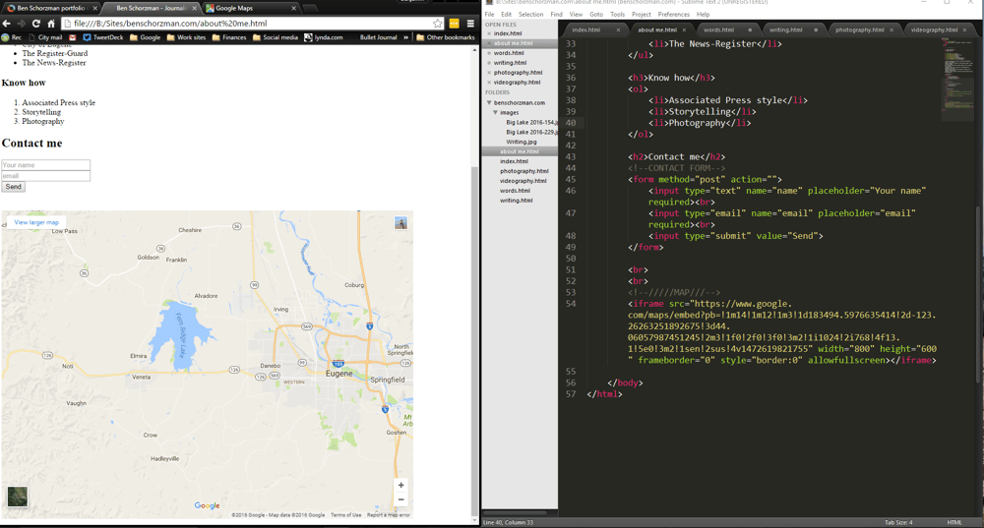
Task: Open the Chrome hamburger menu
Action: coord(470,24)
